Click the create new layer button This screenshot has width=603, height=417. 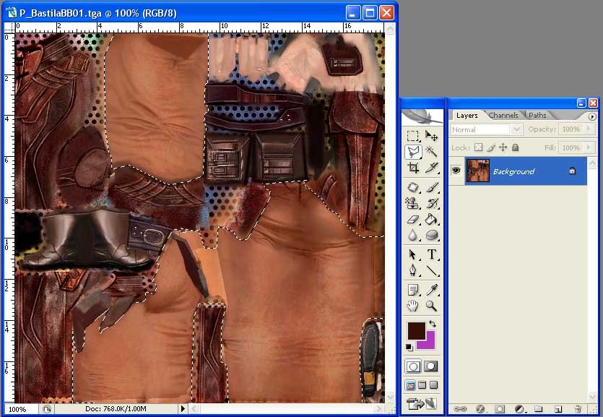click(x=558, y=409)
